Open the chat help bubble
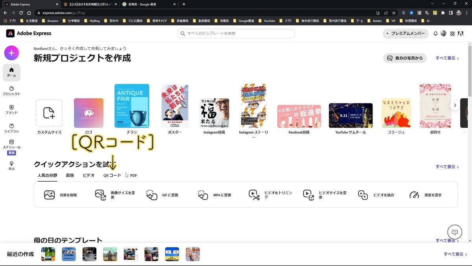The width and height of the screenshot is (472, 266). click(455, 232)
